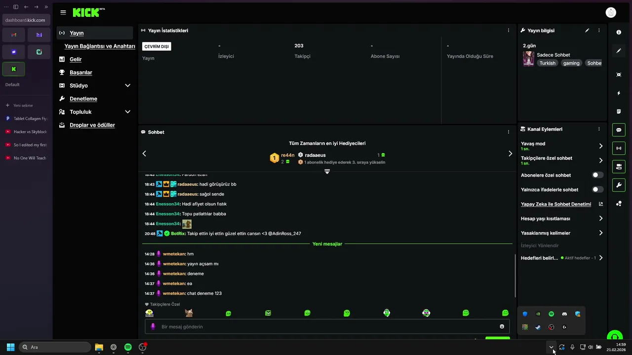Open NVIDIA icon in system tray popup
The image size is (632, 355).
tap(538, 314)
